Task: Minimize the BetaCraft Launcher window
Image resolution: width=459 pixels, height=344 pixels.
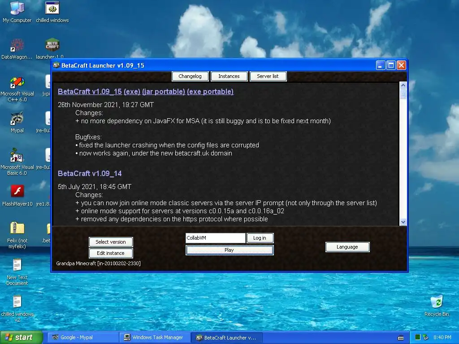Action: point(380,65)
